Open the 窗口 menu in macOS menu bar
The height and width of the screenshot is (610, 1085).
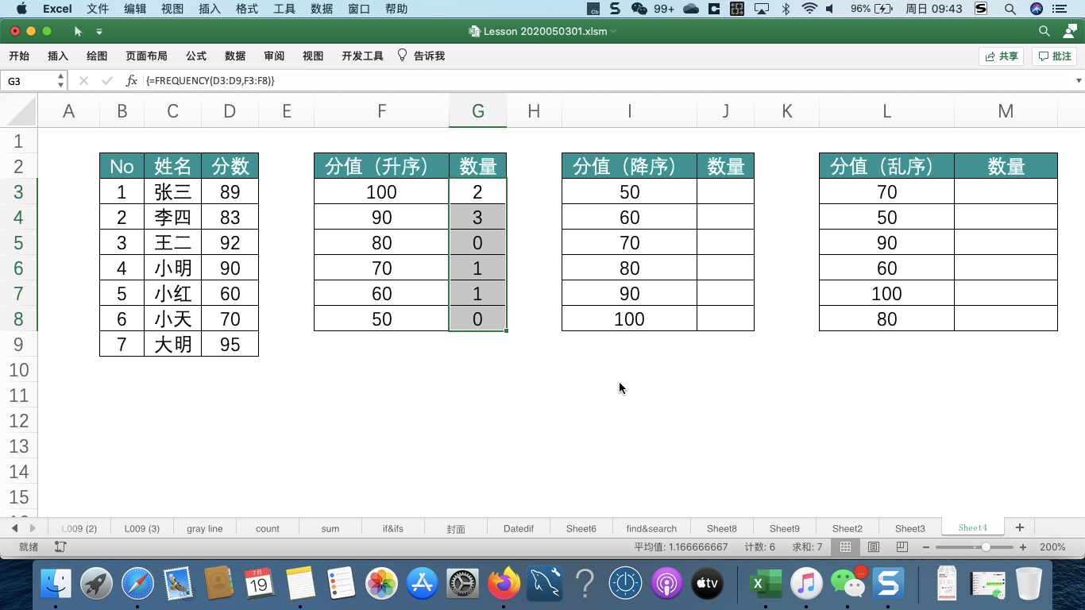click(359, 9)
